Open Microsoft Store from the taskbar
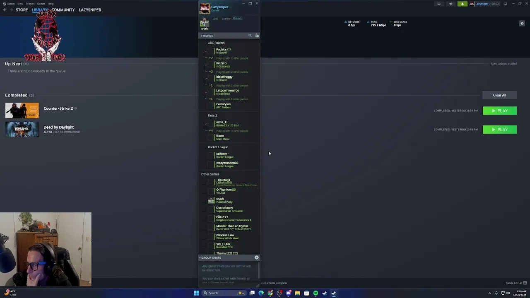Viewport: 530px width, 298px height. click(306, 293)
